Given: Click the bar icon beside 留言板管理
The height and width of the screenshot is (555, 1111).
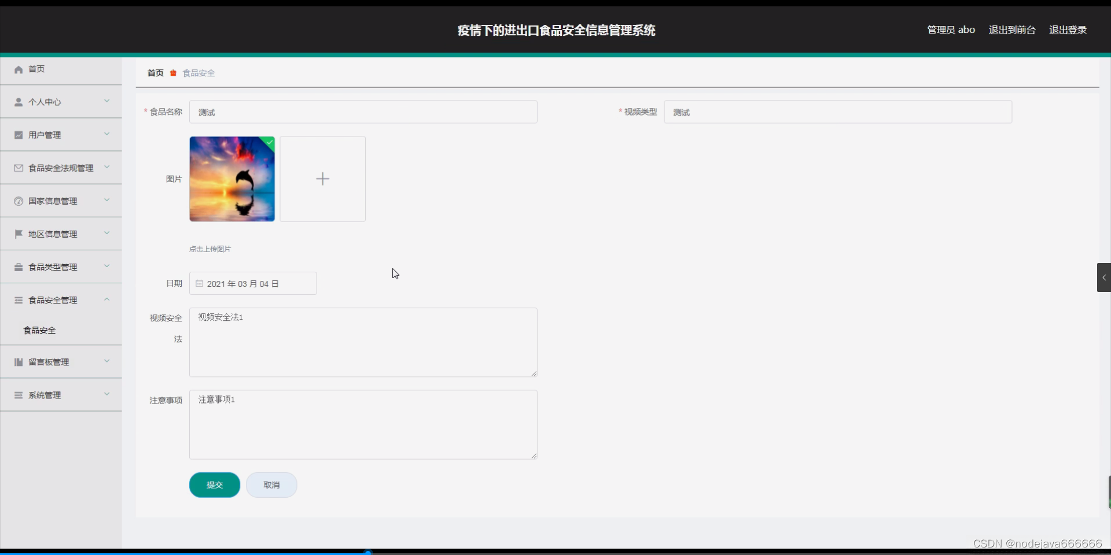Looking at the screenshot, I should [19, 362].
